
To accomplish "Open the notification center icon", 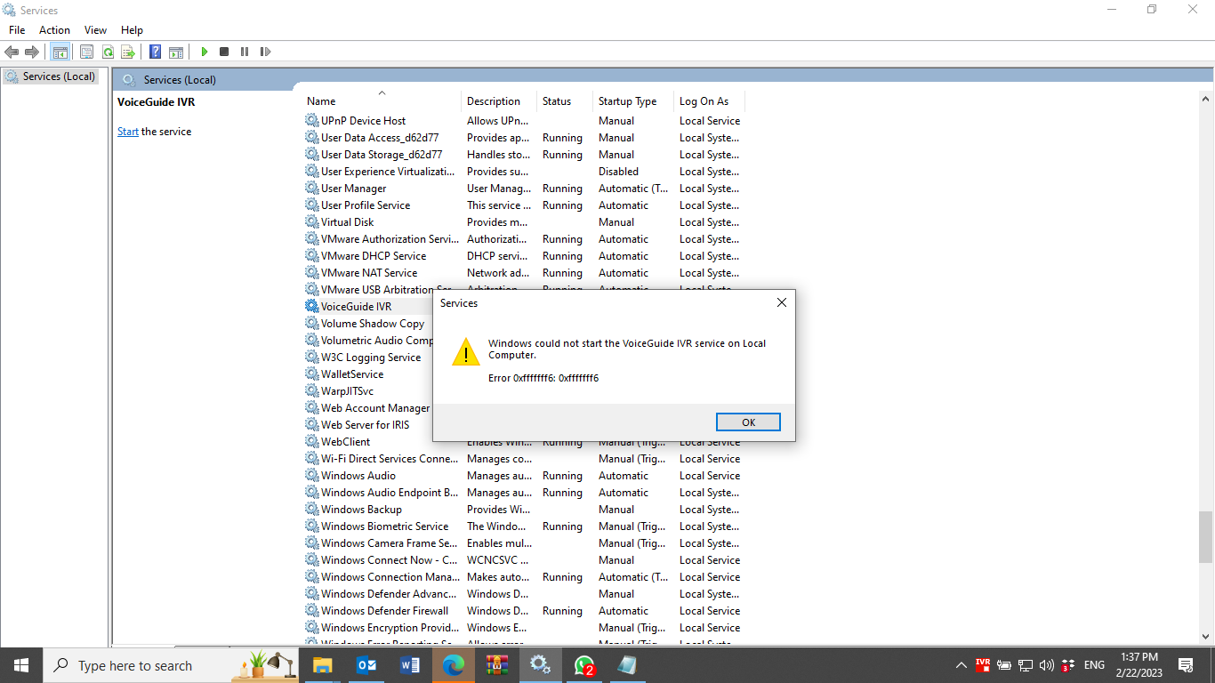I will tap(1186, 665).
